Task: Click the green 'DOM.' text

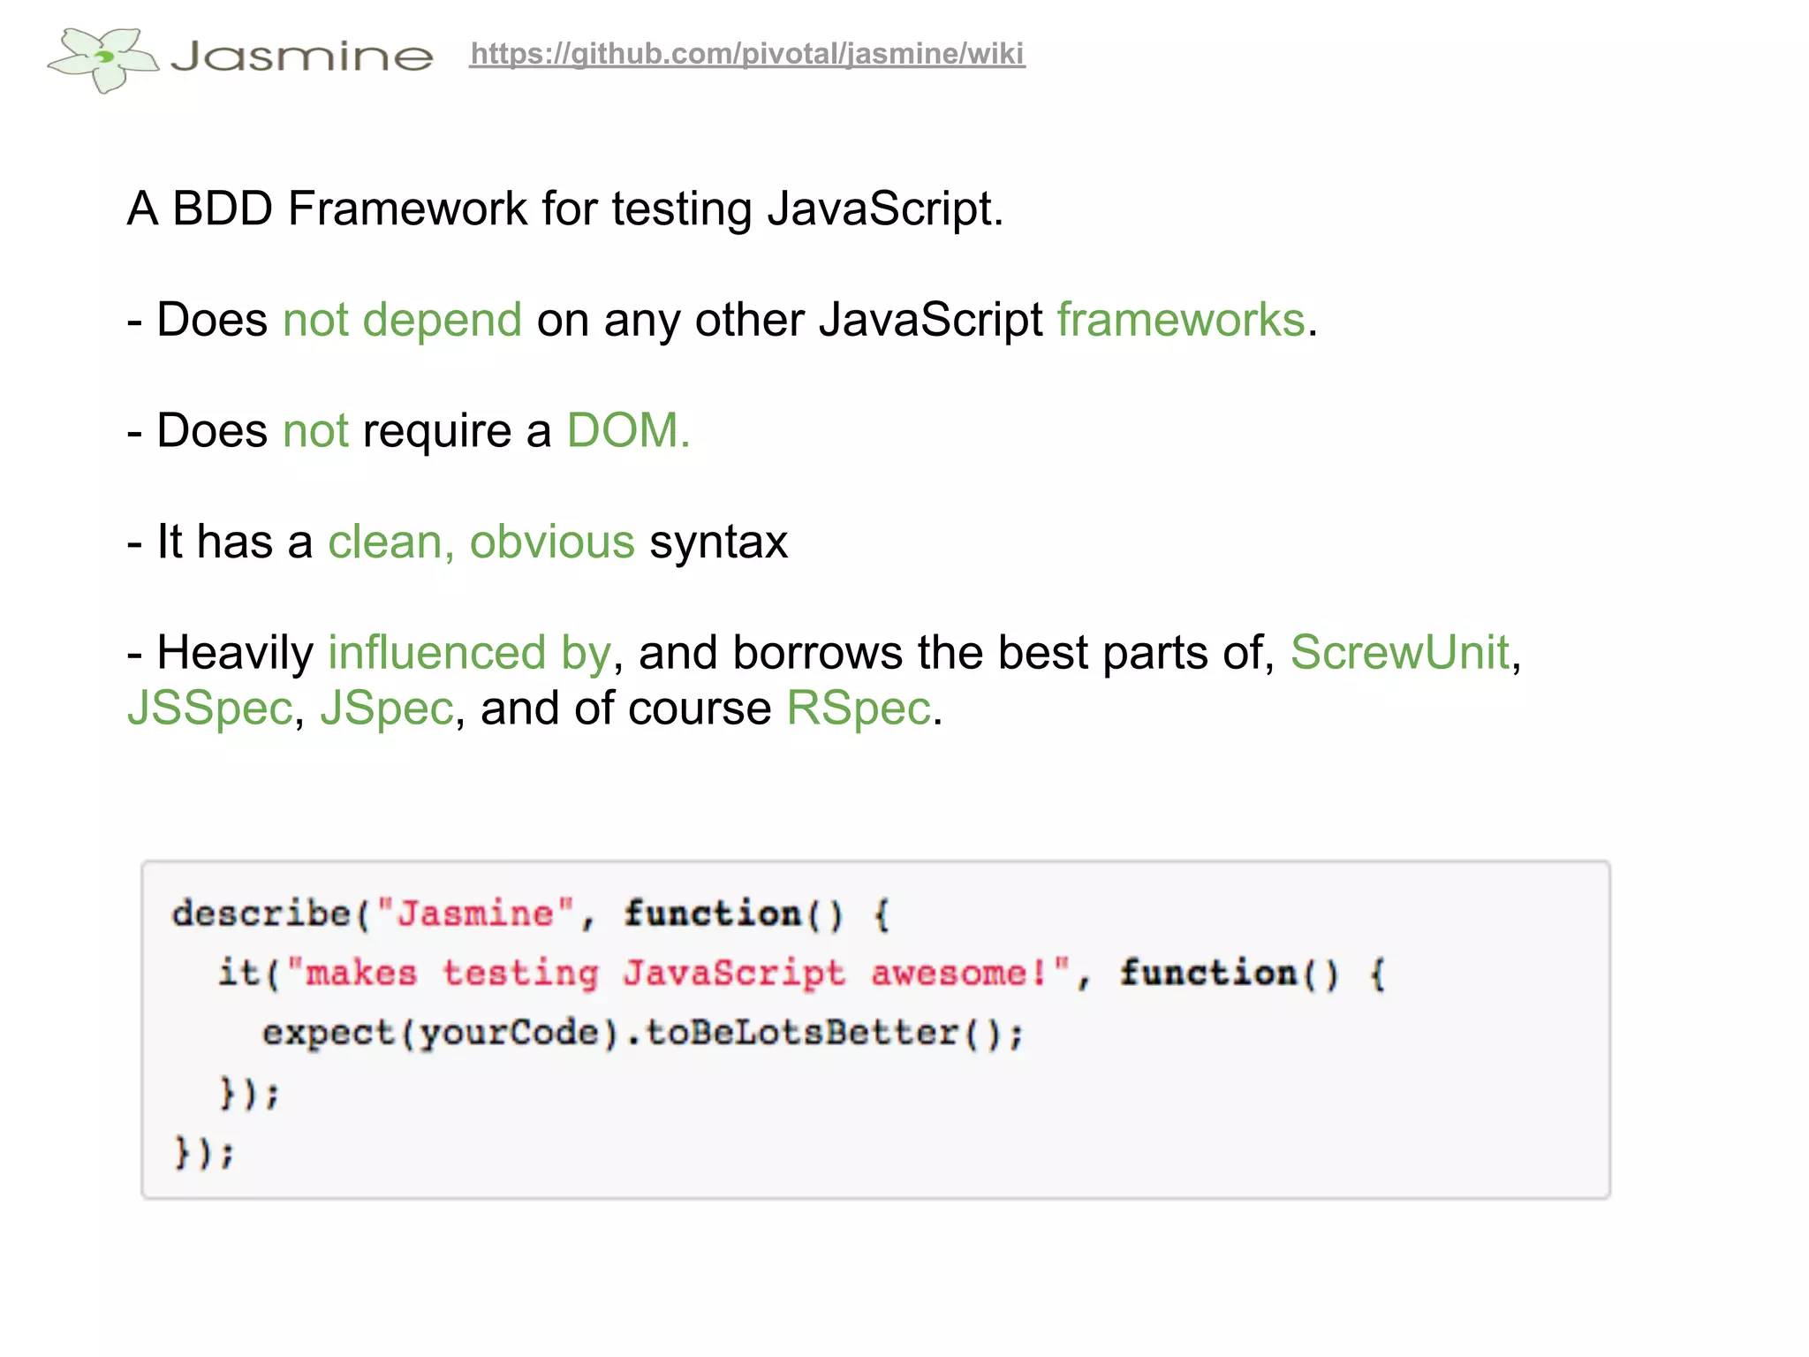Action: 628,431
